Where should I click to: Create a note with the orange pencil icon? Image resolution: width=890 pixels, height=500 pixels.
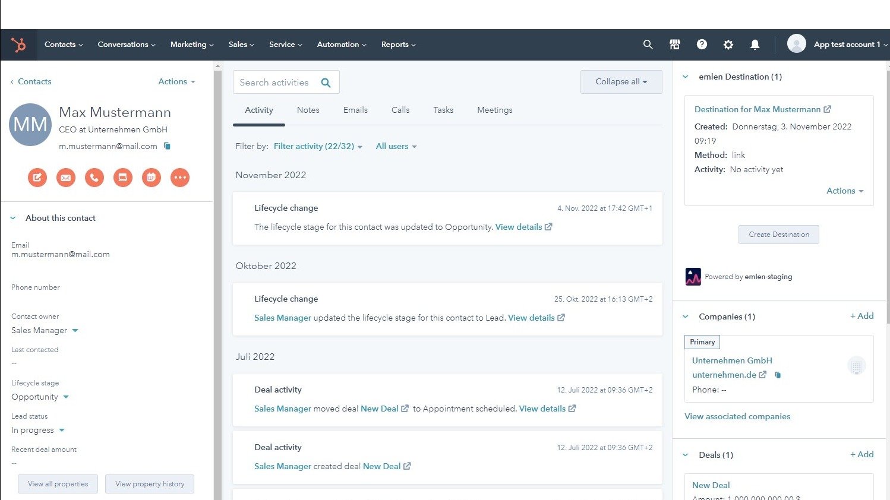pyautogui.click(x=37, y=178)
